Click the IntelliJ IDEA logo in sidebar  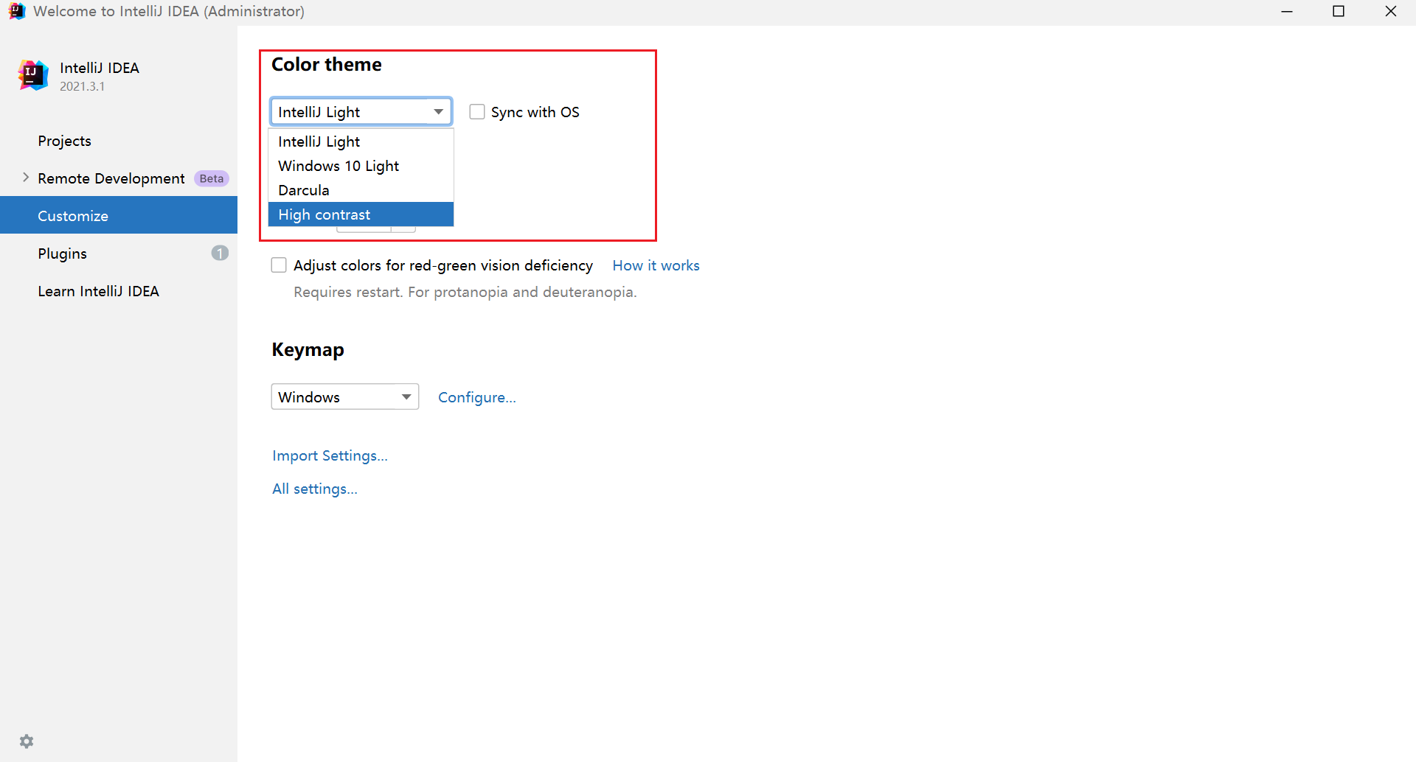point(33,75)
